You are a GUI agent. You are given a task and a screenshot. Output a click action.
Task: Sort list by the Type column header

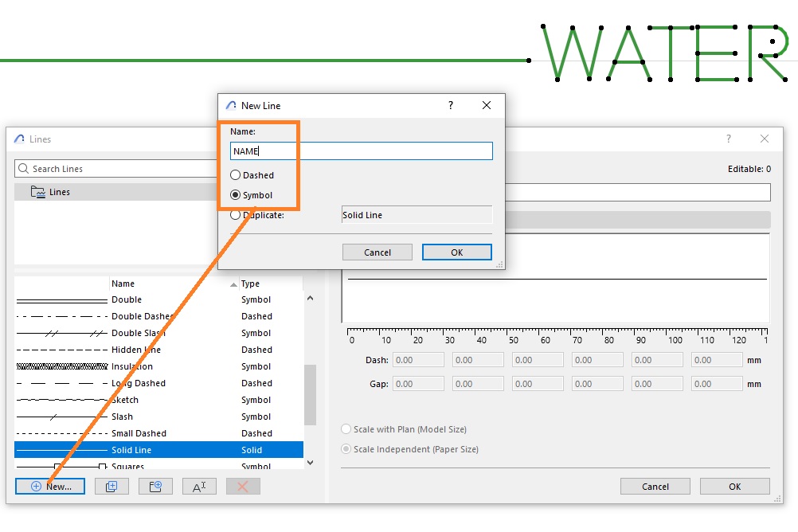point(271,284)
